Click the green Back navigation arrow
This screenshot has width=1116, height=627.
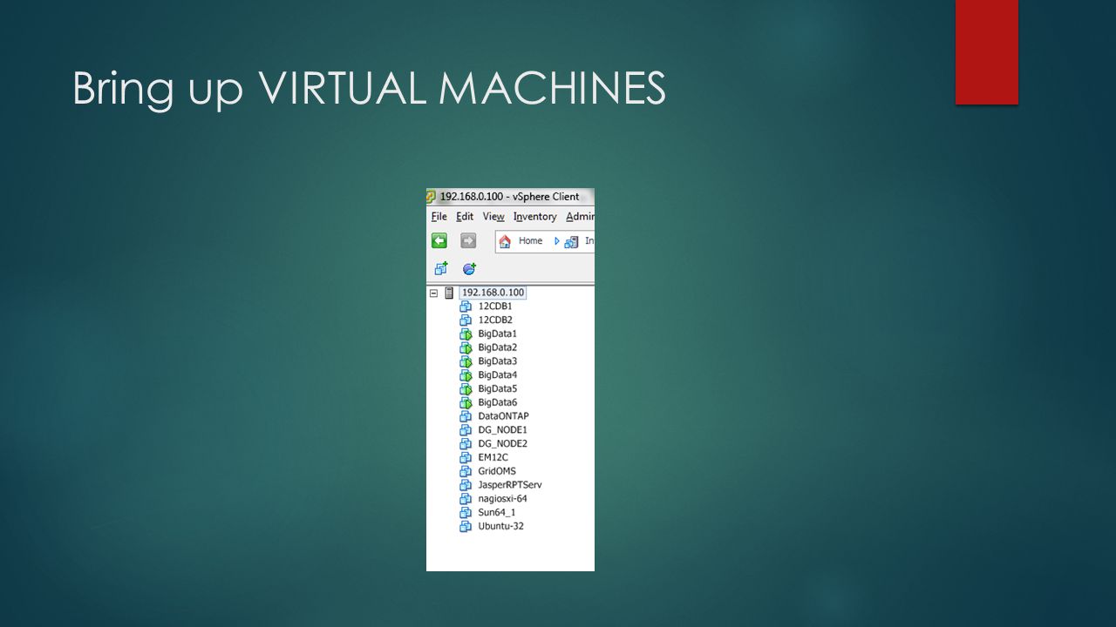(x=439, y=241)
